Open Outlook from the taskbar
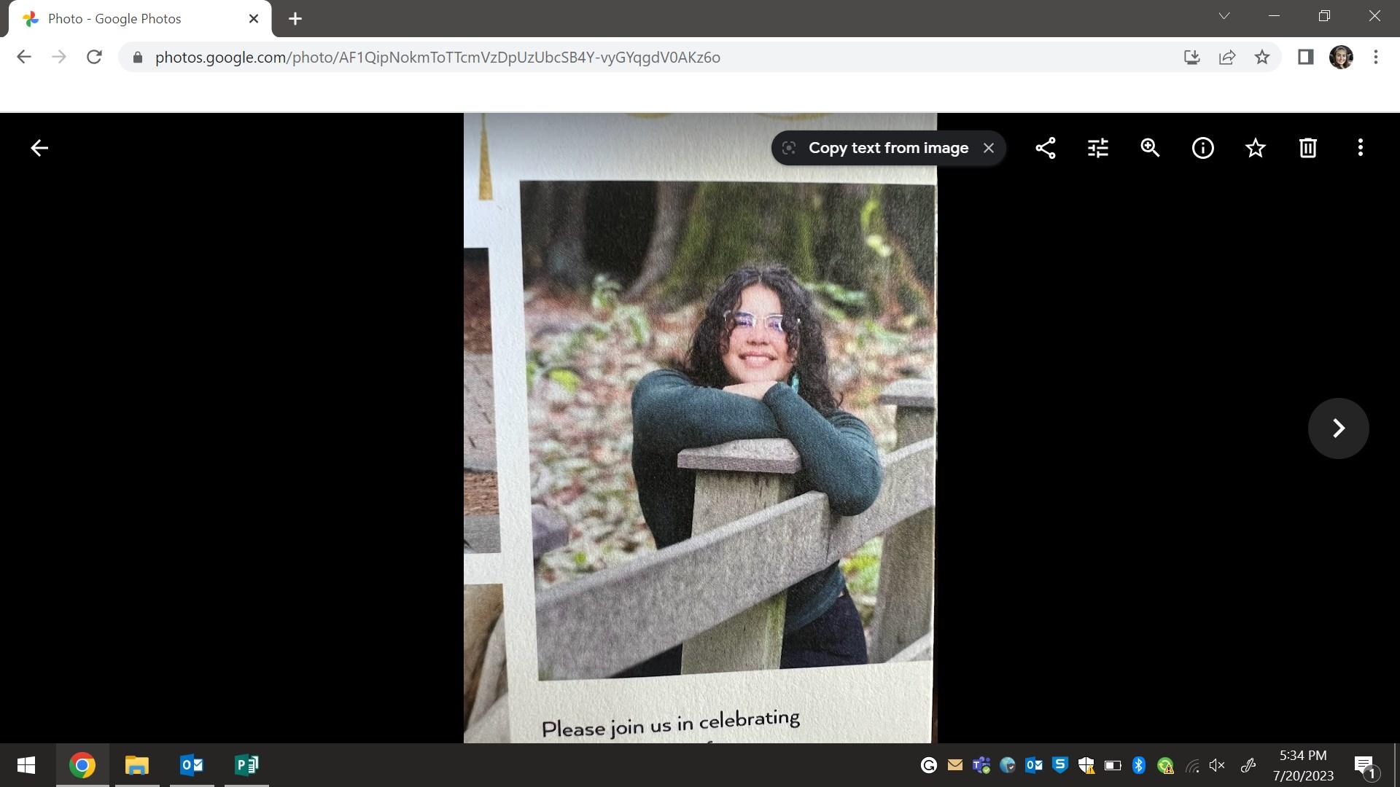 click(192, 765)
